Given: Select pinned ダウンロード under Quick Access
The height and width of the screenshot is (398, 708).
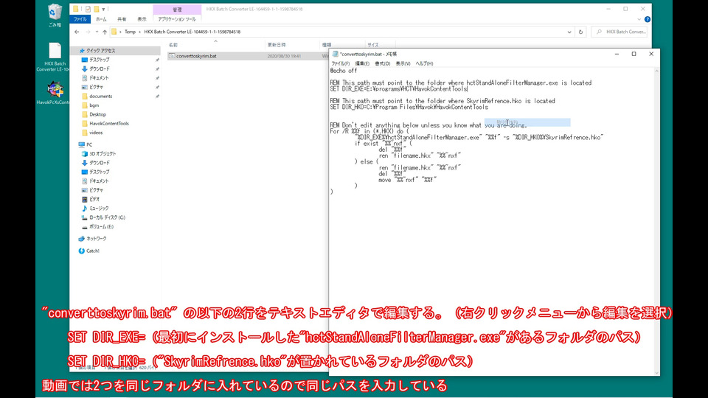Looking at the screenshot, I should [100, 69].
